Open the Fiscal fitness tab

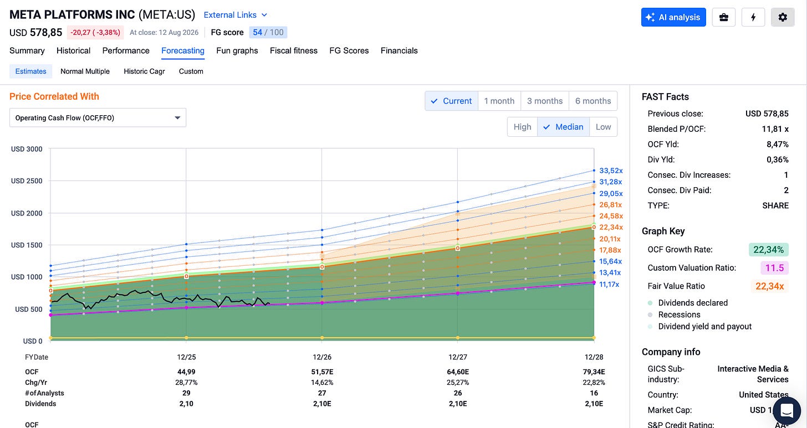pos(294,50)
